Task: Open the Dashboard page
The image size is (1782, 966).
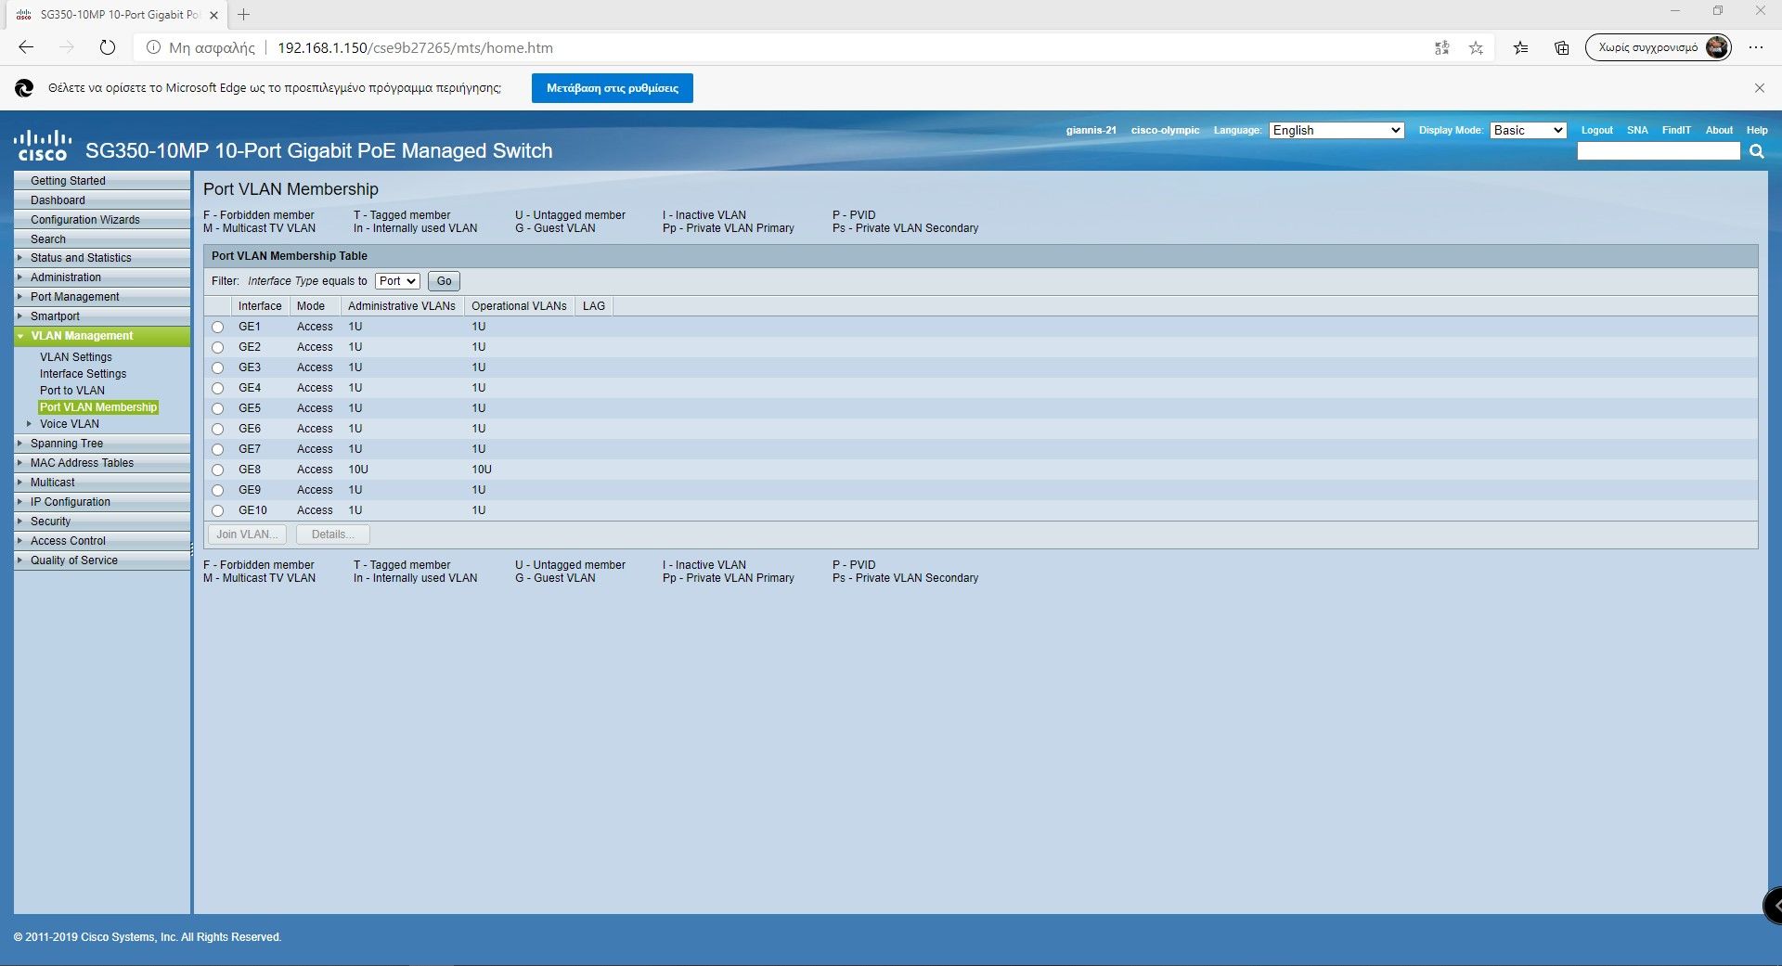Action: coord(102,200)
